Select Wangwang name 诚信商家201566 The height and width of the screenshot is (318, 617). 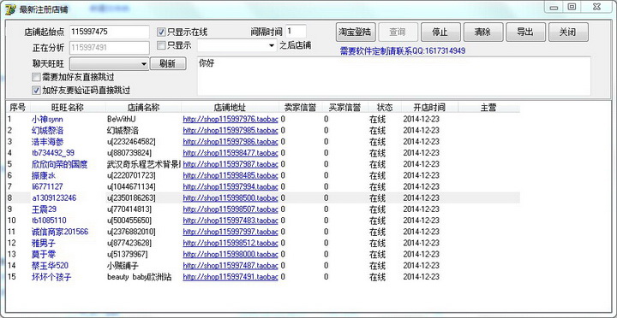60,232
